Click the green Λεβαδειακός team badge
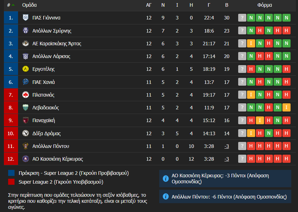This screenshot has width=298, height=212. (x=25, y=108)
